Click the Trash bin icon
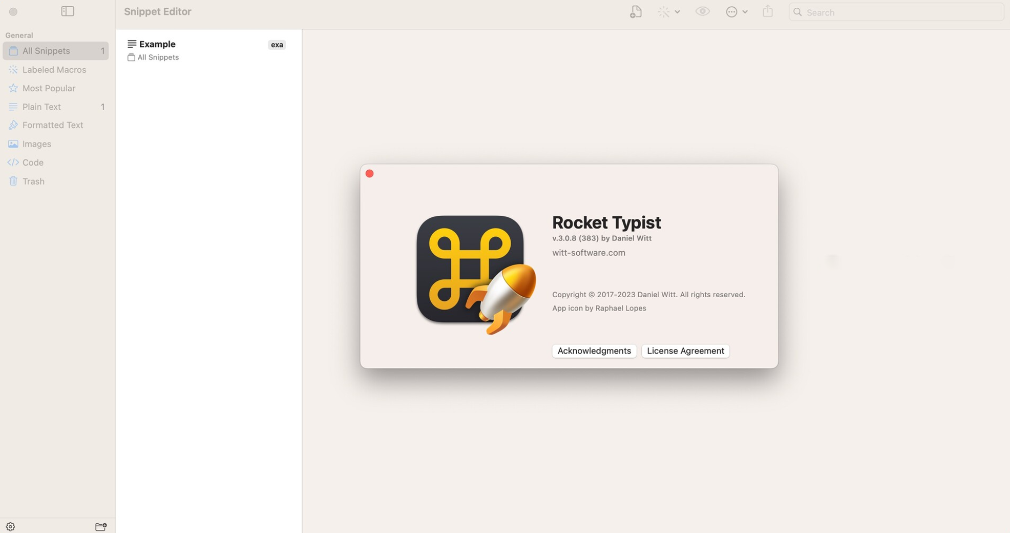The height and width of the screenshot is (533, 1010). pos(13,181)
